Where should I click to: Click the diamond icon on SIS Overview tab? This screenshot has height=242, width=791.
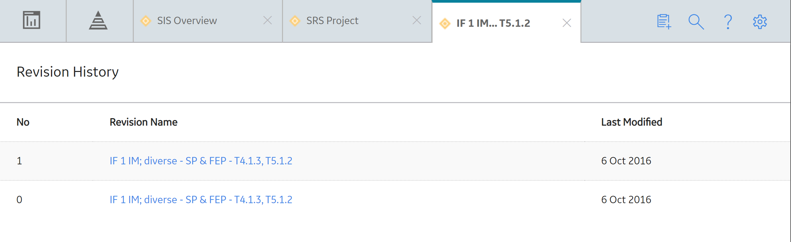pos(146,21)
